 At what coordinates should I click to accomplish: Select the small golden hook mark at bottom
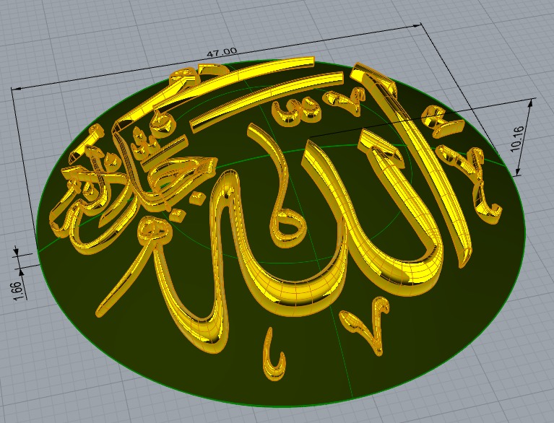click(273, 354)
